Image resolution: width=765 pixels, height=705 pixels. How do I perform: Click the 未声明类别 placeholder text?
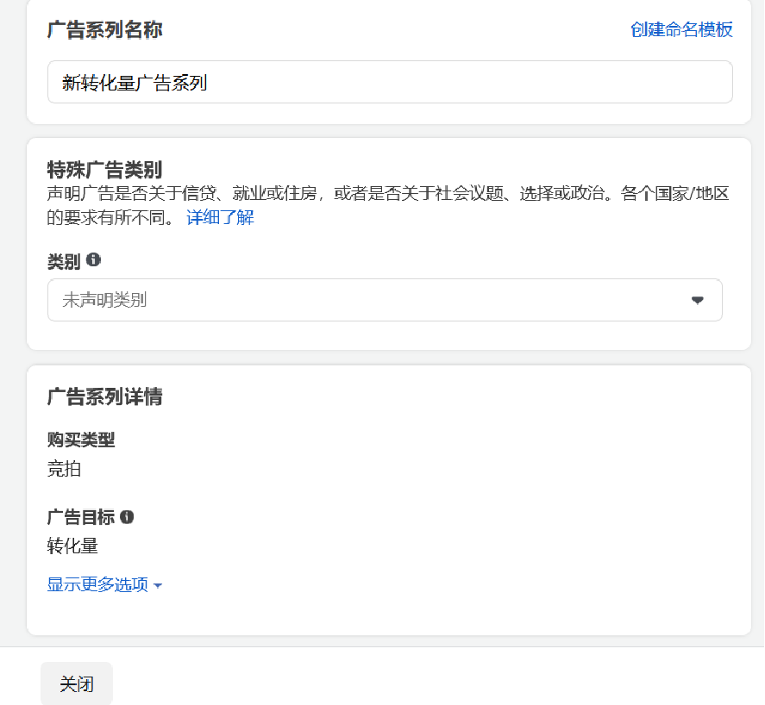[x=104, y=300]
